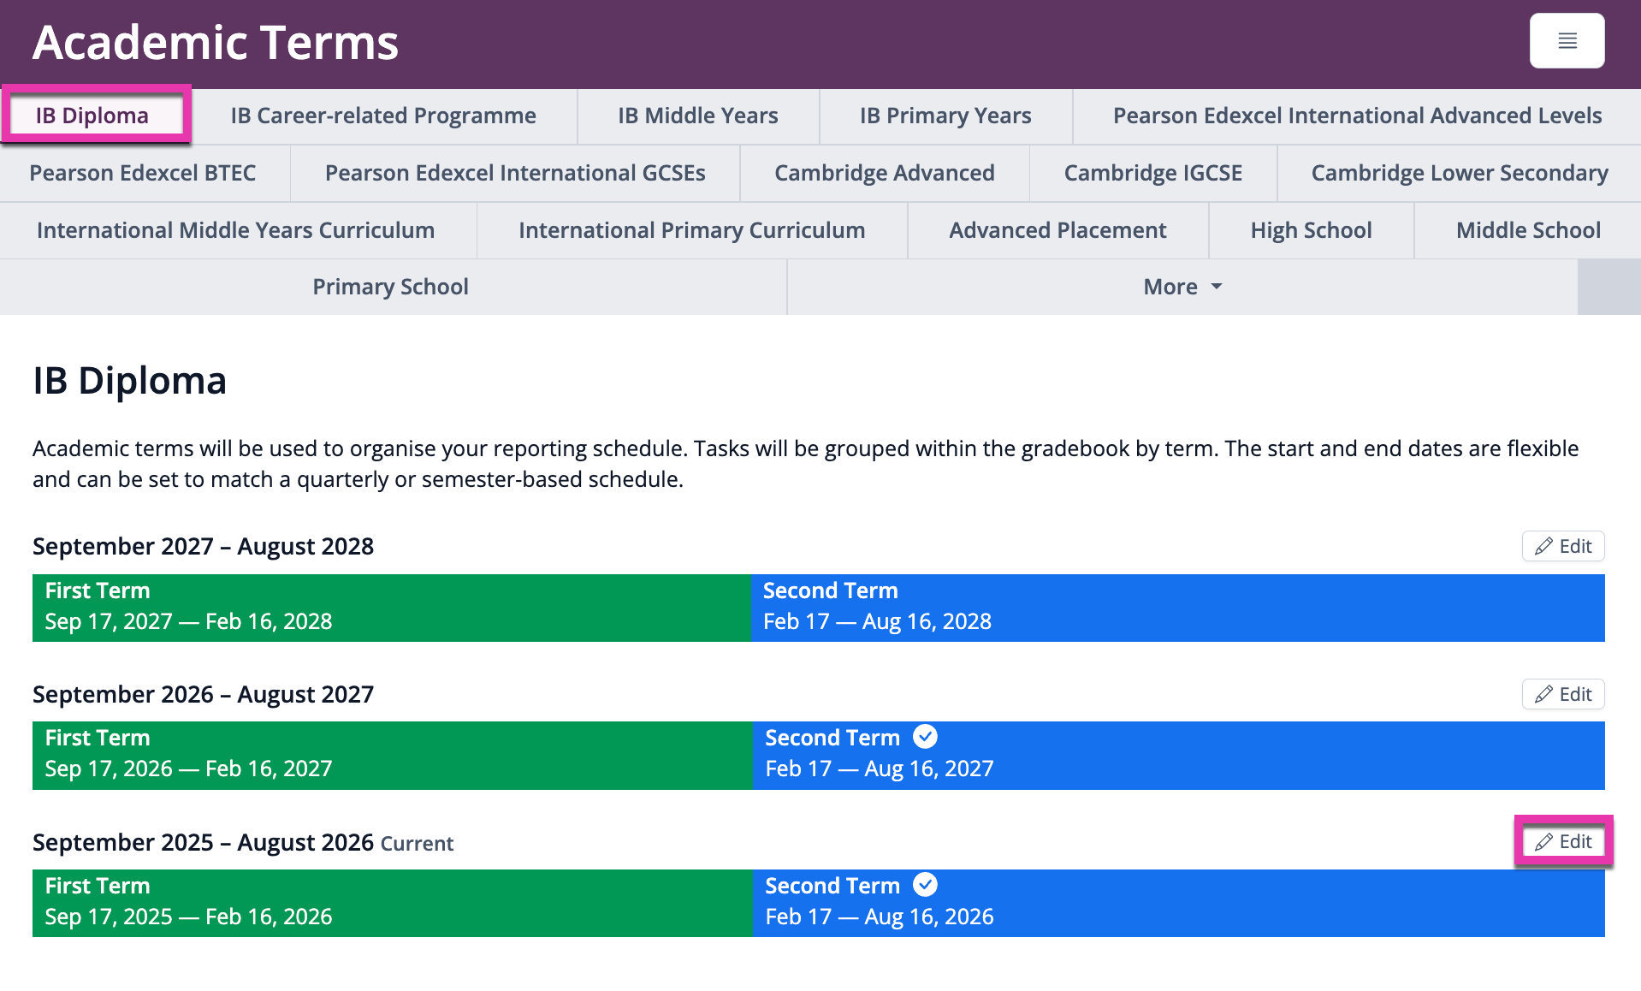1641x991 pixels.
Task: Select International Middle Years Curriculum tab
Action: pos(236,230)
